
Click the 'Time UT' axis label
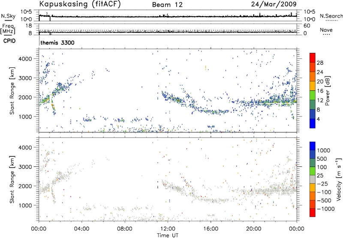[x=168, y=235]
